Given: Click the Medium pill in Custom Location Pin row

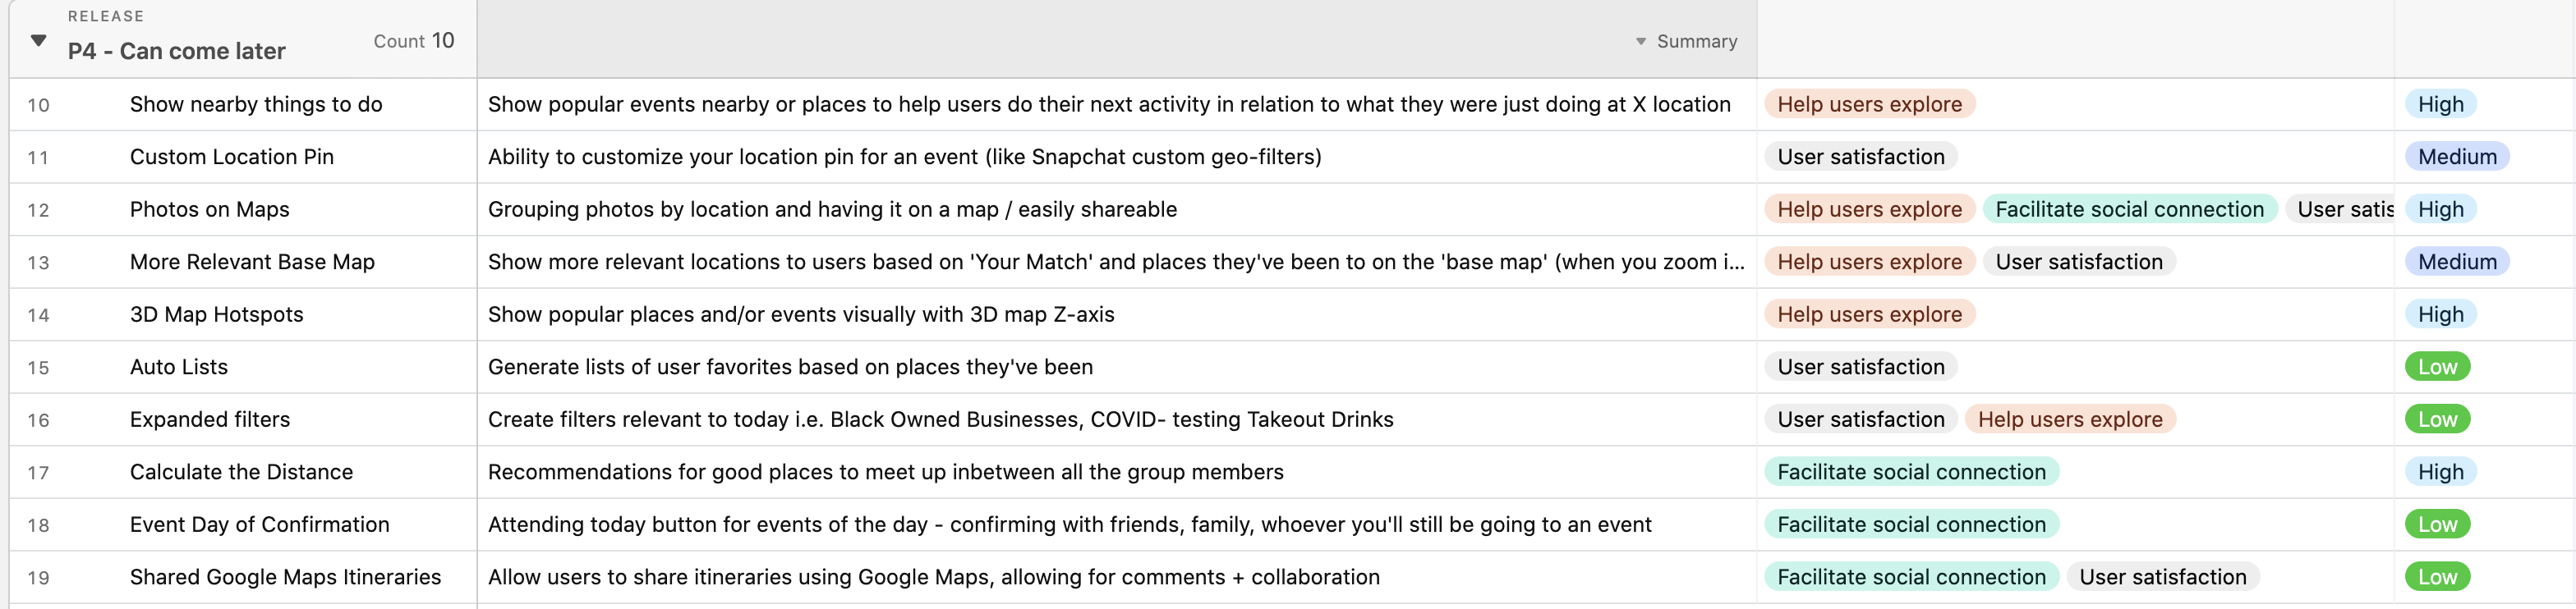Looking at the screenshot, I should tap(2456, 157).
